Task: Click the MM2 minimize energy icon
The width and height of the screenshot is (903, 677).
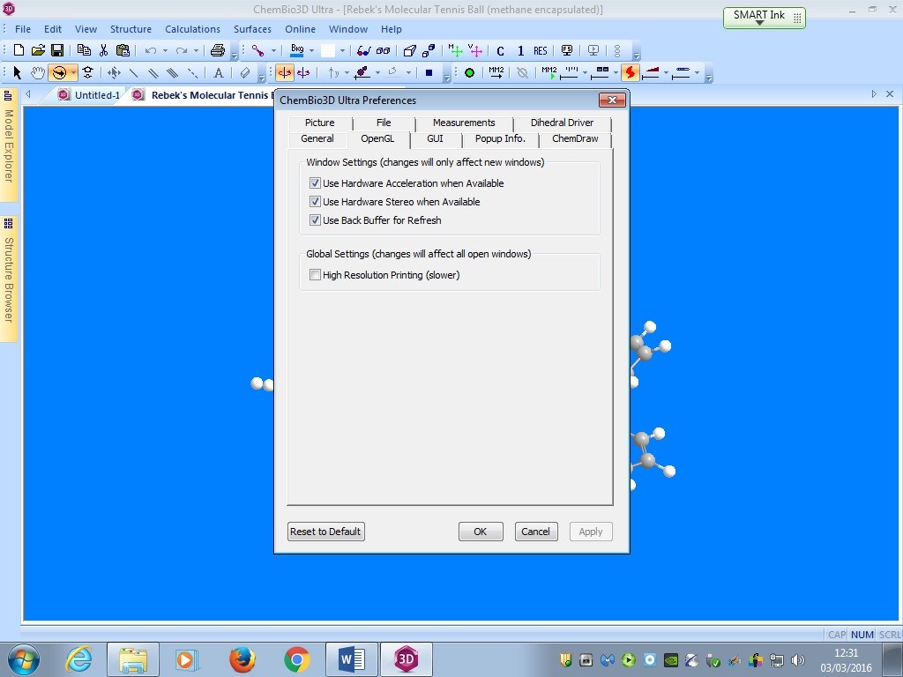Action: click(x=496, y=72)
